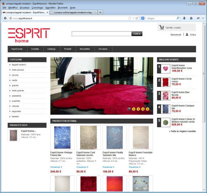Click the Circle rosso rug thumbnail

click(x=166, y=82)
